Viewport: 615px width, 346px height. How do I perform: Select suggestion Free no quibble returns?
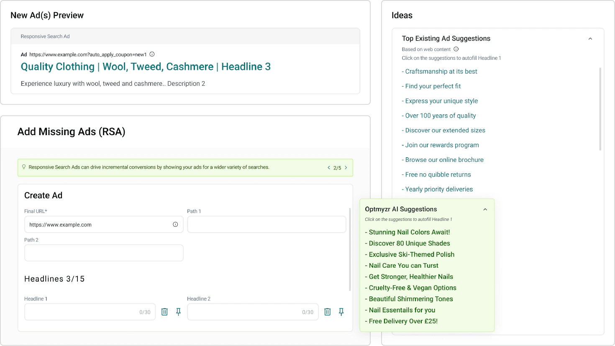click(x=436, y=174)
